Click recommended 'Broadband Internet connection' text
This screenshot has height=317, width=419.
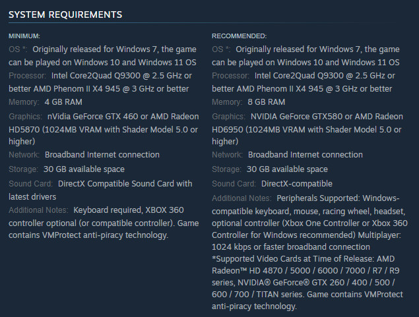(x=305, y=155)
